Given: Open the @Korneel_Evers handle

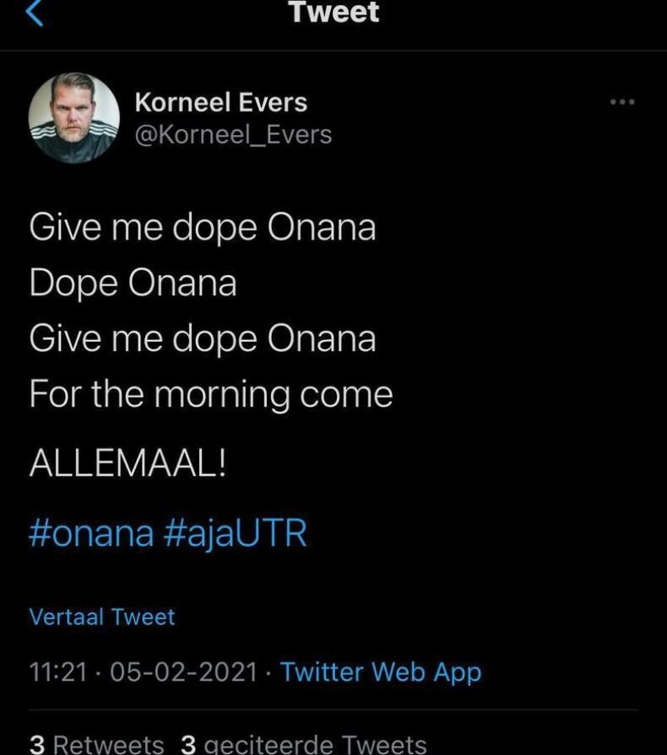Looking at the screenshot, I should click(x=233, y=134).
